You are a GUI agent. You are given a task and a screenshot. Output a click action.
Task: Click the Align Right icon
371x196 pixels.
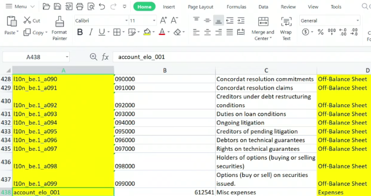tap(219, 32)
